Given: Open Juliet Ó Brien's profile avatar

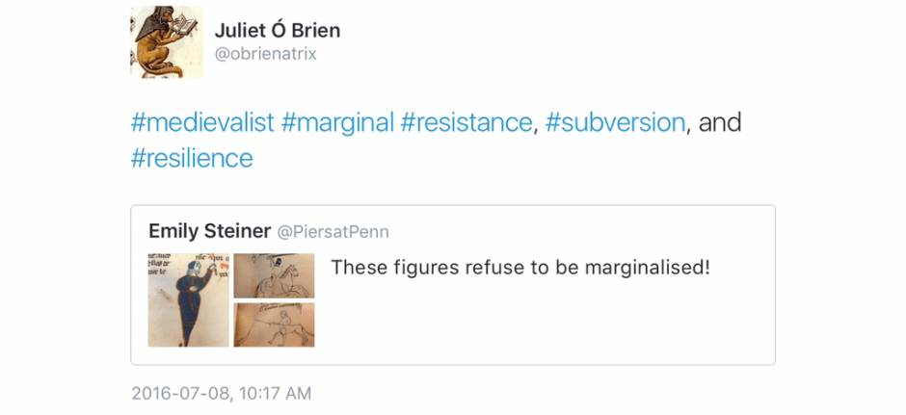Looking at the screenshot, I should pos(166,42).
